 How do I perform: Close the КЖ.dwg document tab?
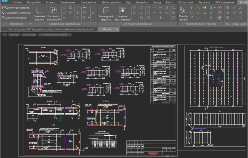coord(117,29)
